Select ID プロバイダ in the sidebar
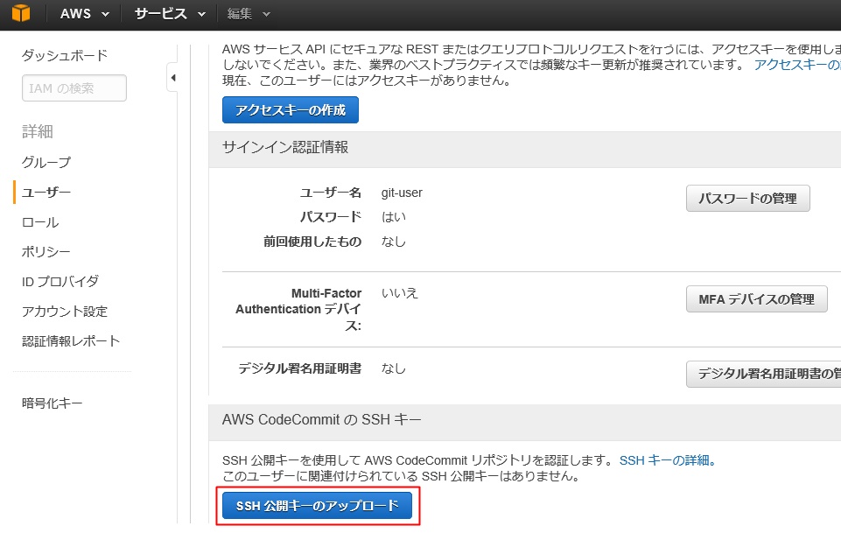 pos(60,282)
